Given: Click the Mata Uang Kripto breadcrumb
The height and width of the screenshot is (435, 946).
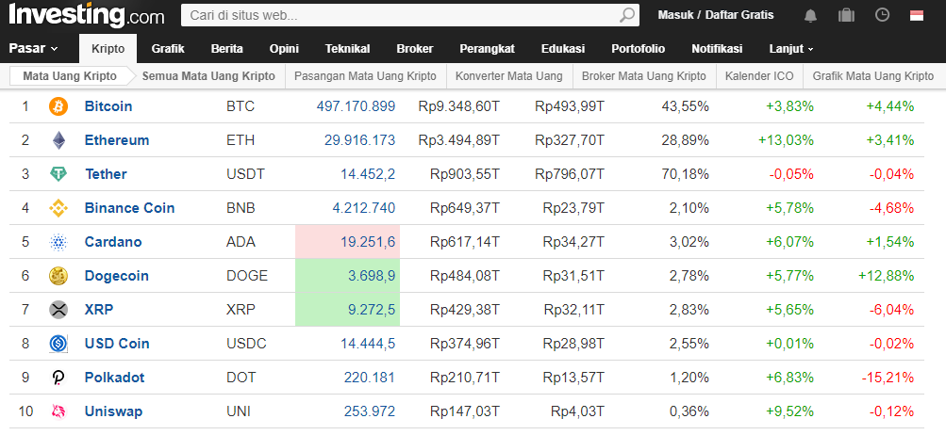Looking at the screenshot, I should (70, 76).
